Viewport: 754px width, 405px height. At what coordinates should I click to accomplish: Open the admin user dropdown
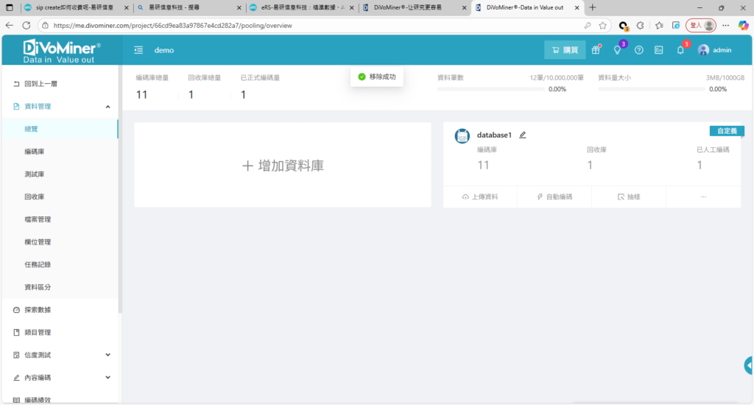[x=714, y=50]
